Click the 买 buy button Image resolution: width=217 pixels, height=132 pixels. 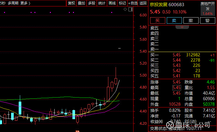point(157,20)
